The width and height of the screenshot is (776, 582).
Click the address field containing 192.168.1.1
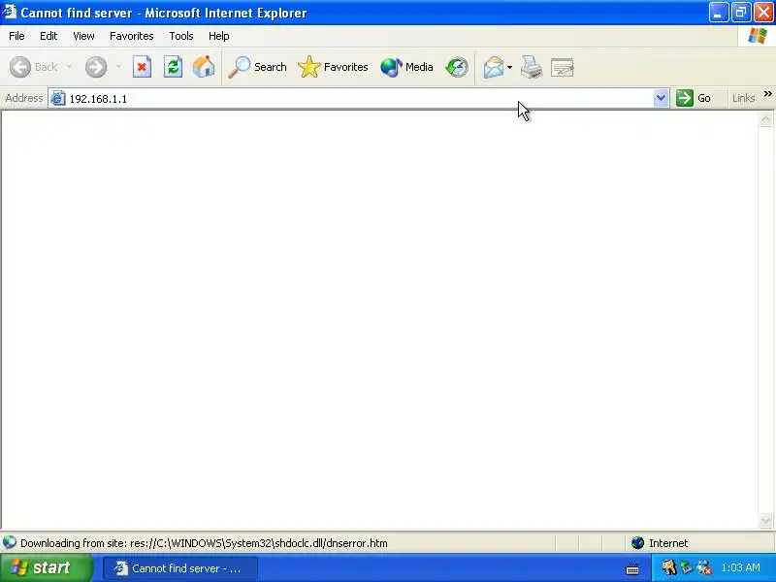click(x=360, y=99)
